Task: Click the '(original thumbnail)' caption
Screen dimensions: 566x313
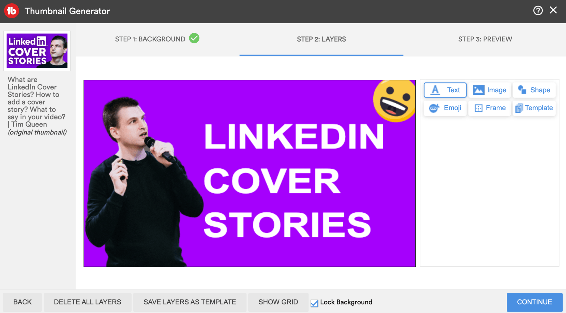Action: (x=37, y=132)
